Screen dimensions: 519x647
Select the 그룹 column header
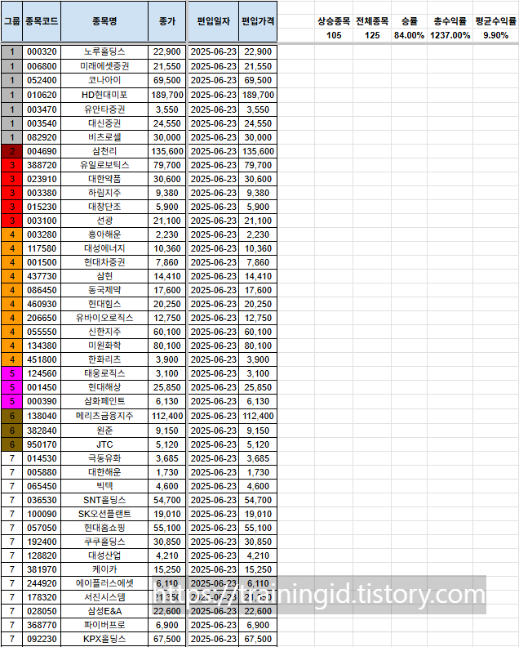click(x=12, y=21)
